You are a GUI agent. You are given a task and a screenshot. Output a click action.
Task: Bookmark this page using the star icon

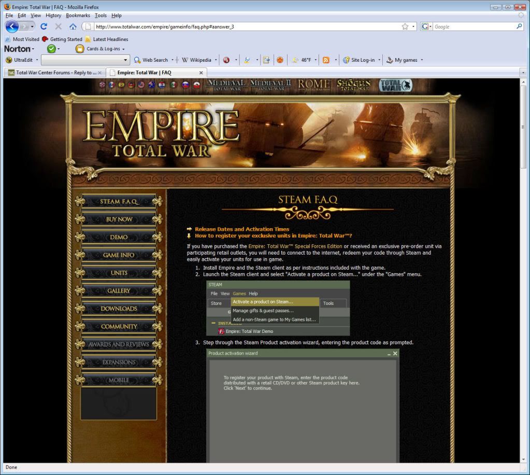click(x=405, y=26)
